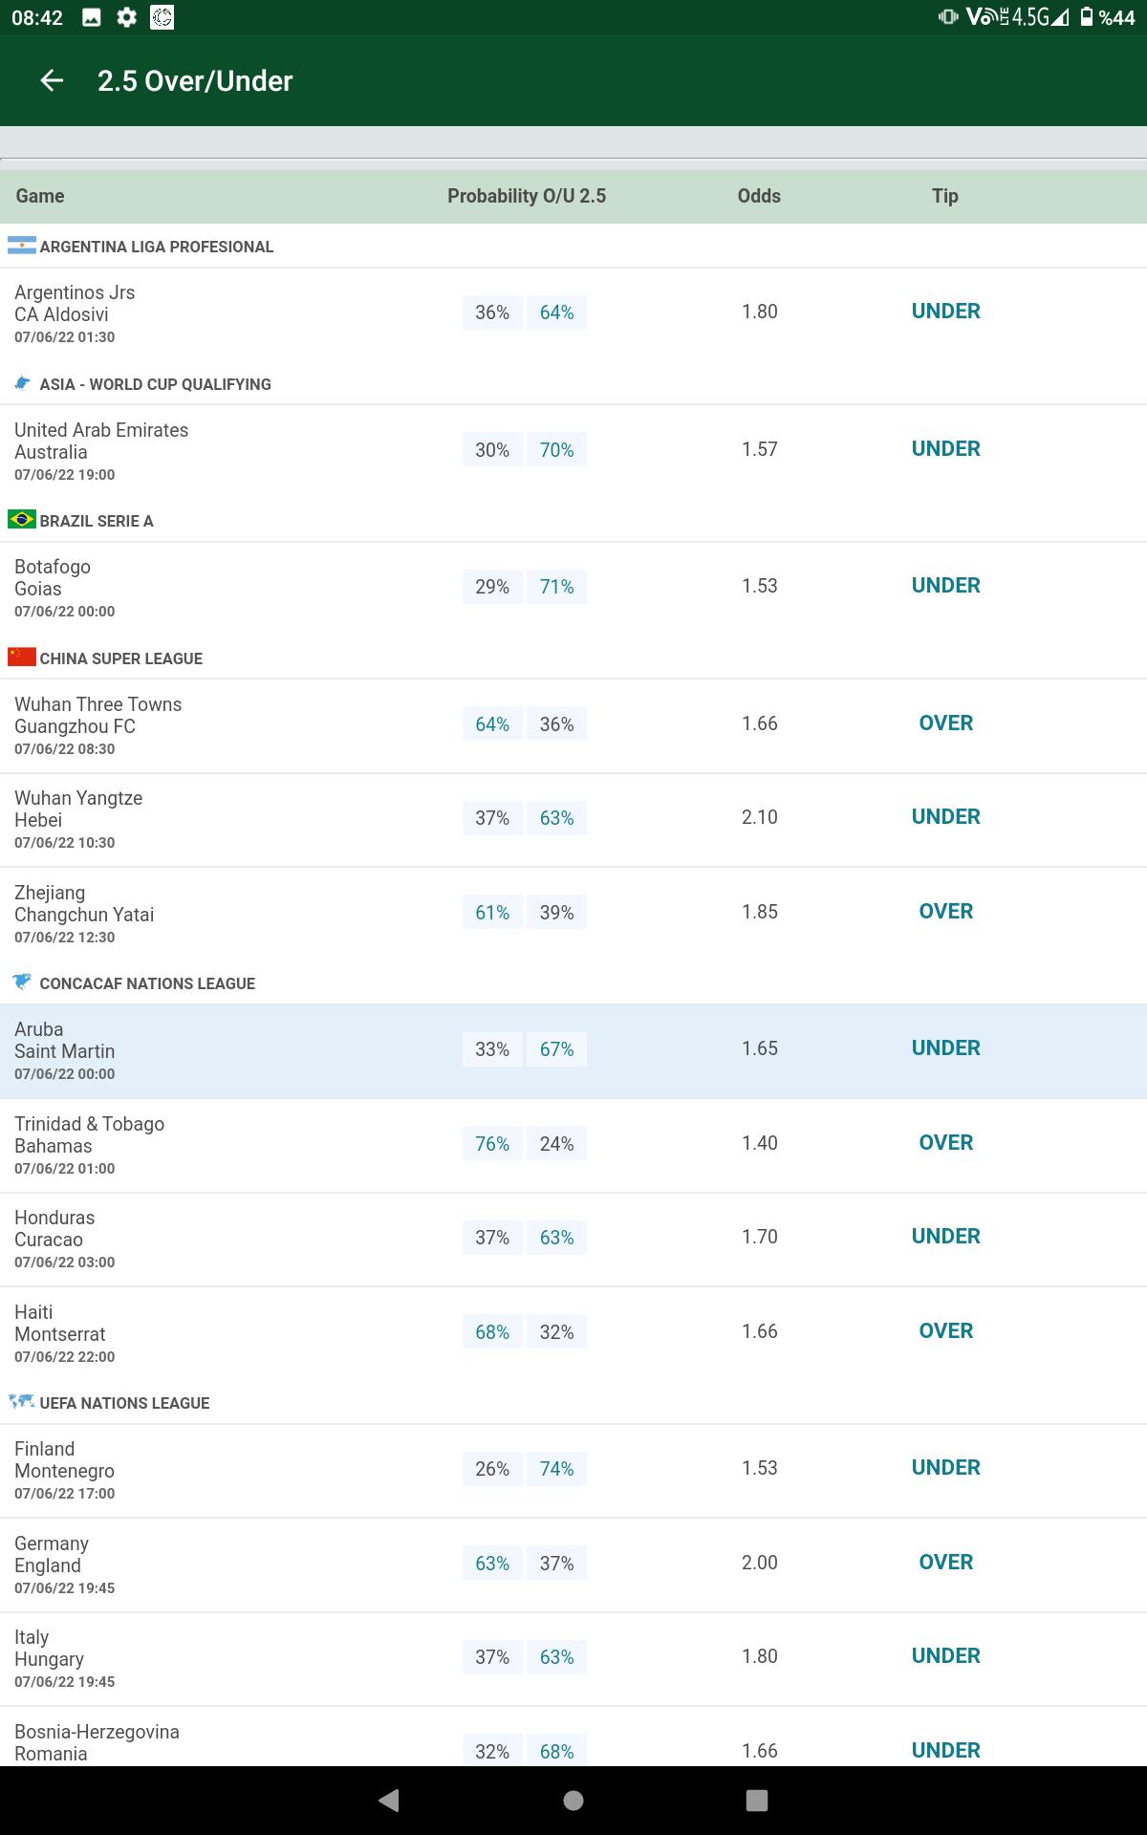Tap the Odds column header
1147x1835 pixels.
(759, 196)
